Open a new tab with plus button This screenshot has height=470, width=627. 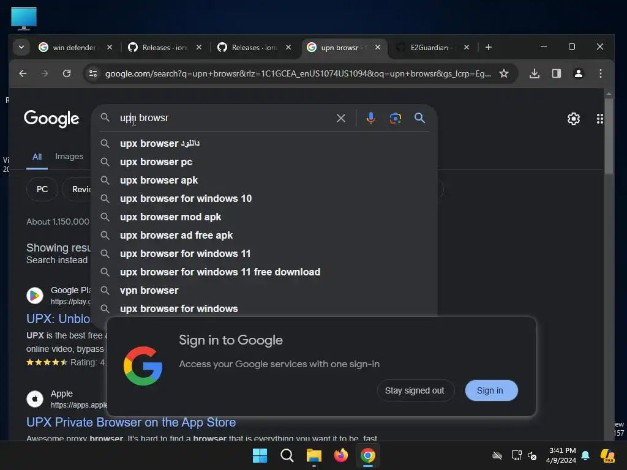[x=488, y=48]
